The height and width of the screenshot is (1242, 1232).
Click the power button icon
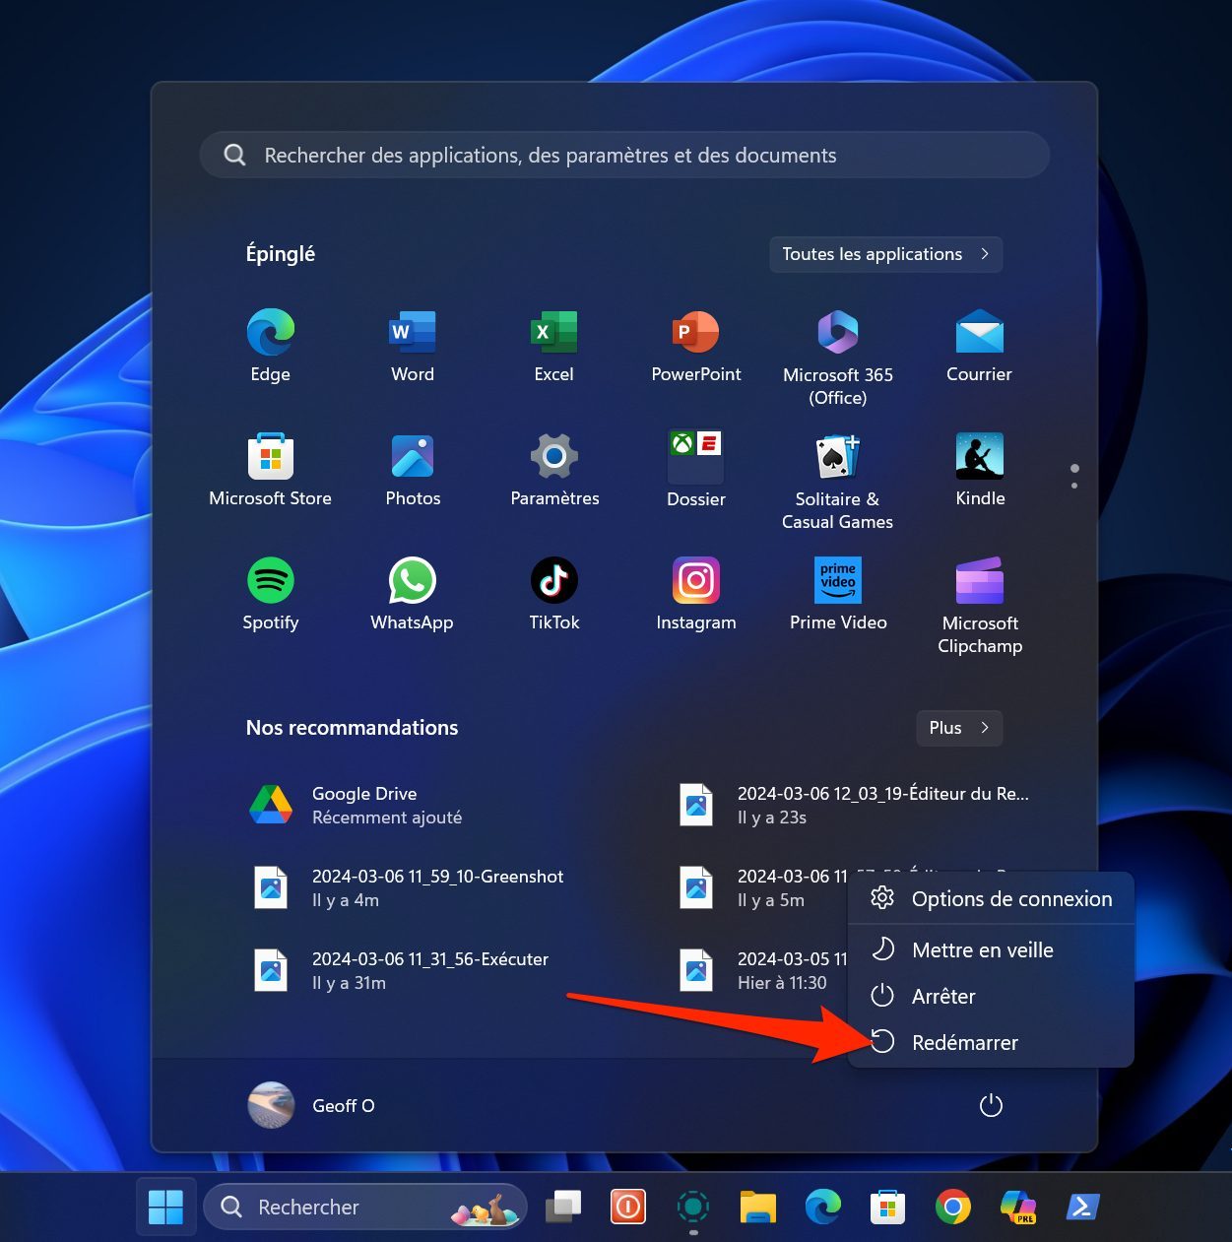click(991, 1105)
